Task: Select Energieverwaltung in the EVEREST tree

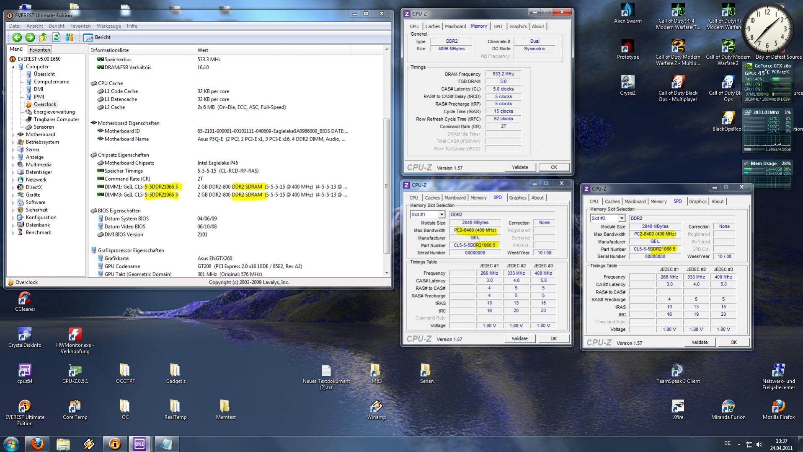Action: [x=54, y=112]
